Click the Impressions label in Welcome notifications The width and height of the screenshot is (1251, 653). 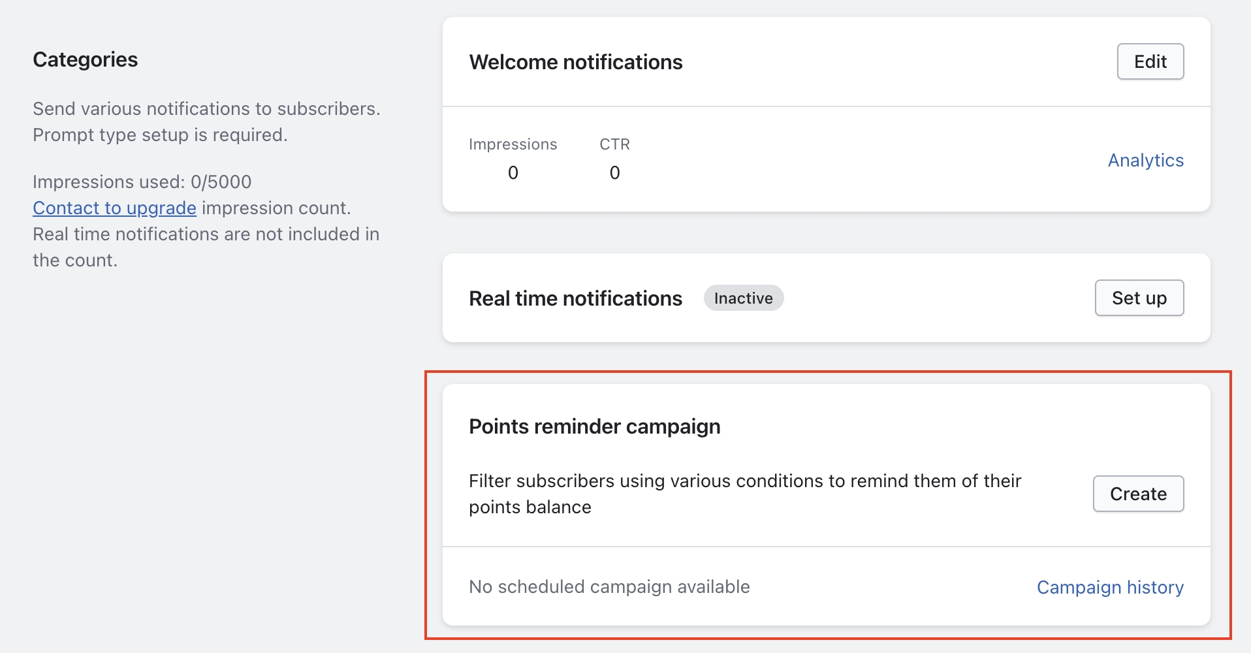[513, 144]
